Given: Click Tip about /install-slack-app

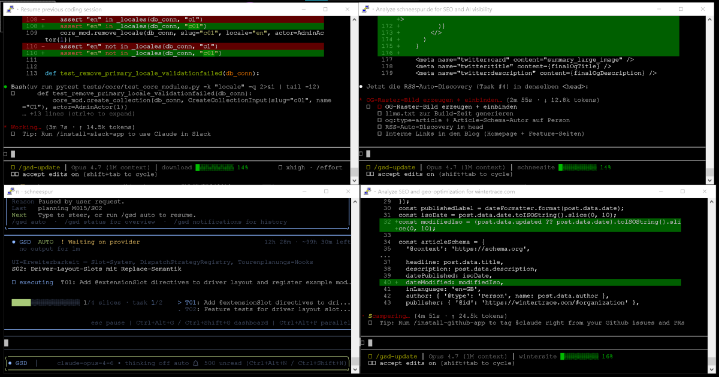Looking at the screenshot, I should pyautogui.click(x=116, y=134).
